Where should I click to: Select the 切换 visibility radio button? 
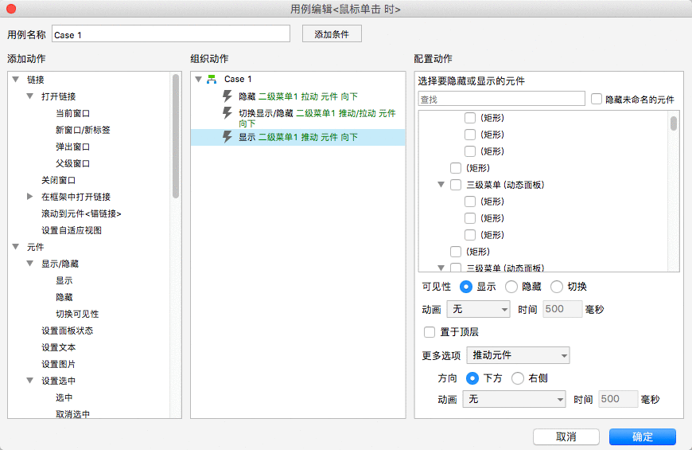557,287
